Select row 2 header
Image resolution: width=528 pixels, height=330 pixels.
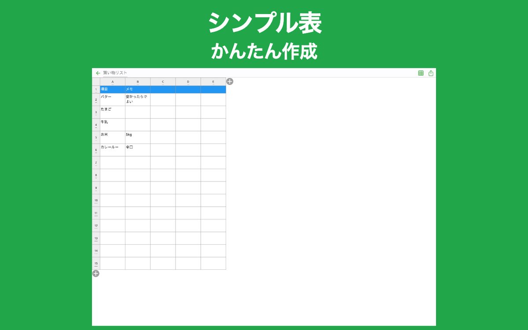click(96, 100)
